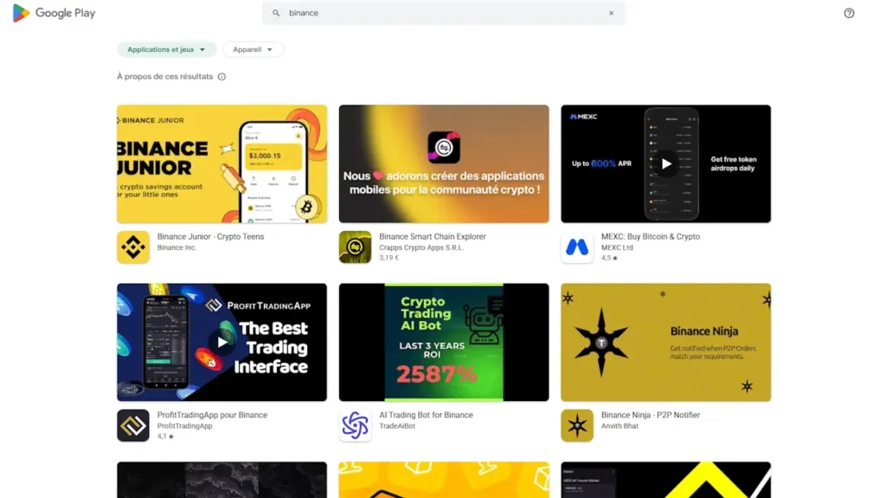Click the AI Trading Bot app icon
886x498 pixels.
[x=355, y=425]
